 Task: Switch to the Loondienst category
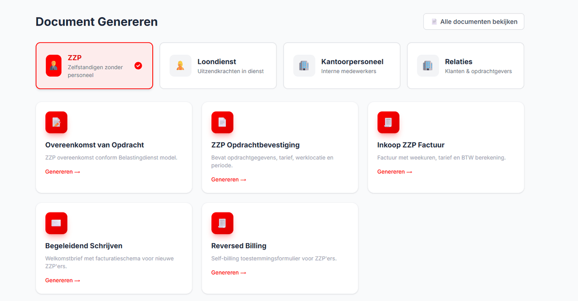coord(218,65)
